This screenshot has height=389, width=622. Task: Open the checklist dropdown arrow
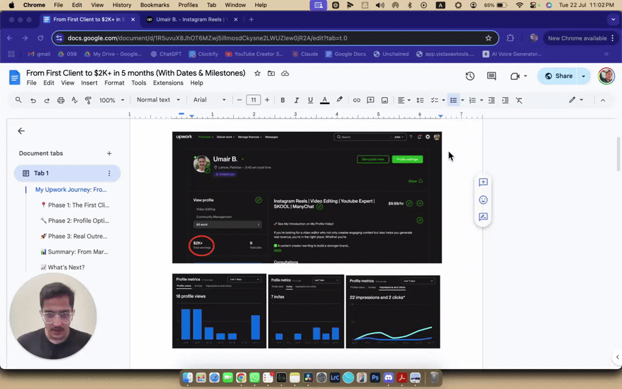[443, 100]
